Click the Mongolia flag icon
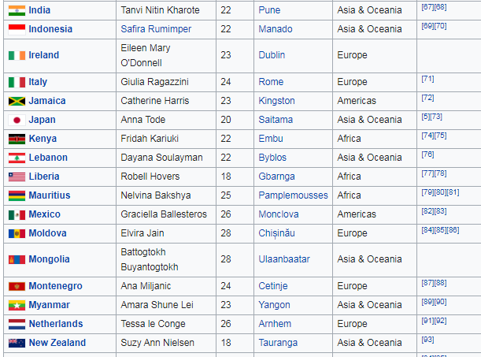The image size is (481, 357). pos(17,260)
